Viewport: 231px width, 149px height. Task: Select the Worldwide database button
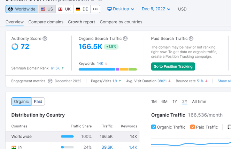pyautogui.click(x=22, y=9)
